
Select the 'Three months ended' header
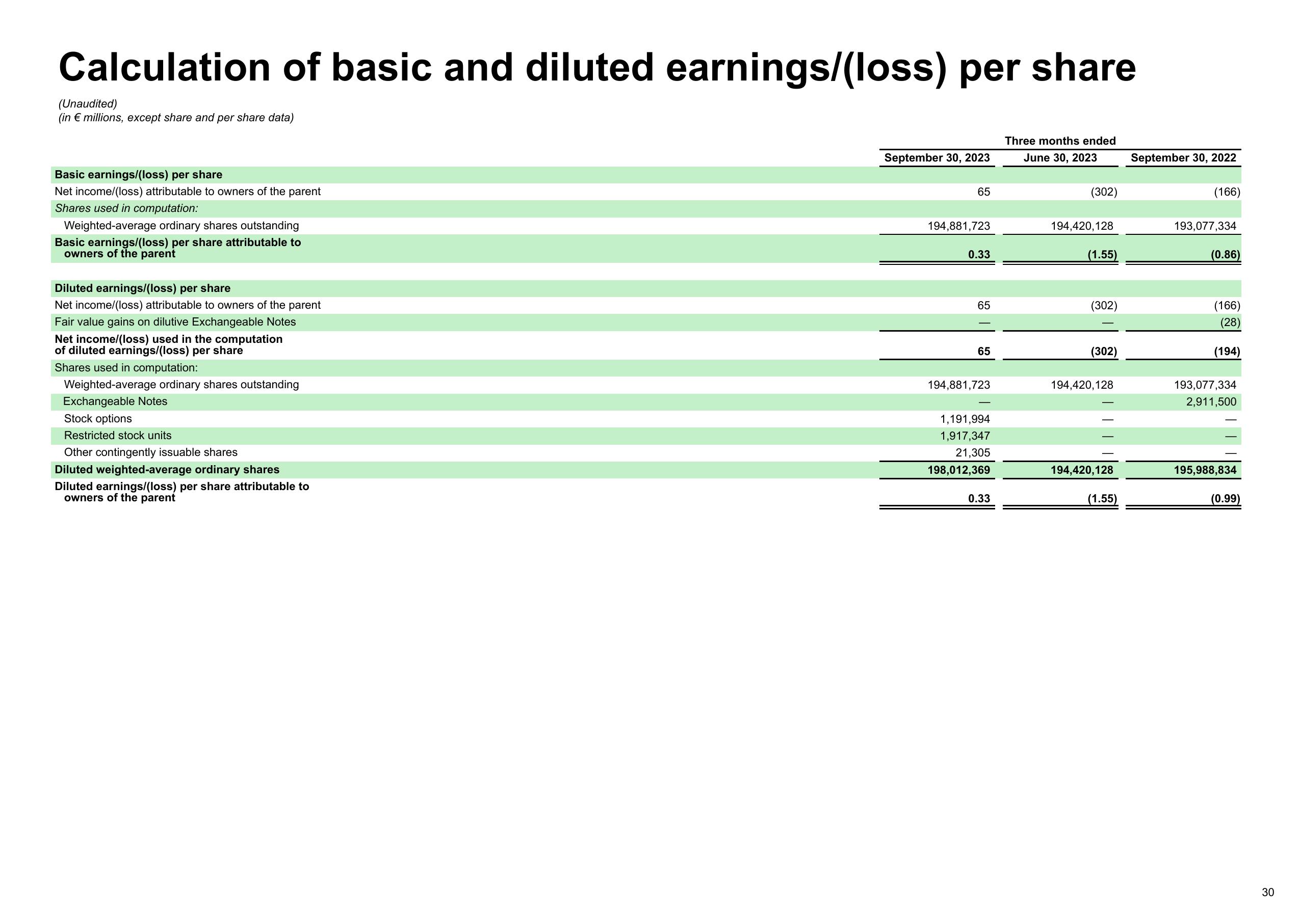click(x=1060, y=141)
